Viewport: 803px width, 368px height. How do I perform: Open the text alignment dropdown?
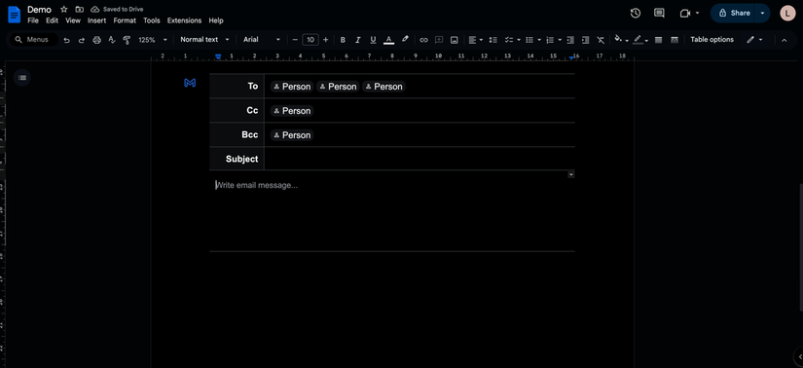tap(475, 40)
